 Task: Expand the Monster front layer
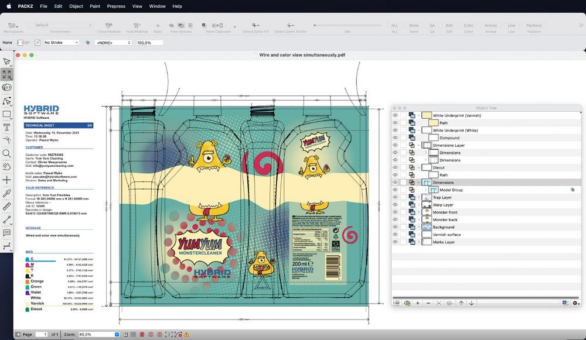pyautogui.click(x=418, y=212)
